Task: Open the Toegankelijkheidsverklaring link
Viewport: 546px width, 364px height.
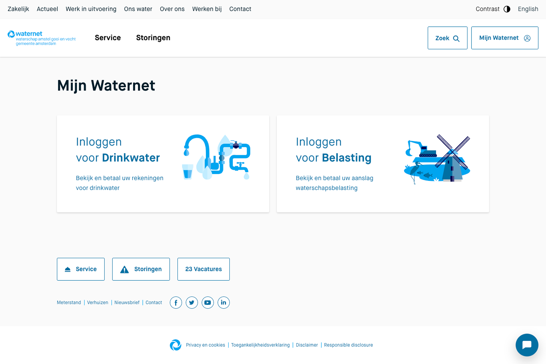Action: pyautogui.click(x=260, y=345)
